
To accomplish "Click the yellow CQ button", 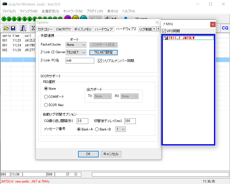I will (x=76, y=17).
